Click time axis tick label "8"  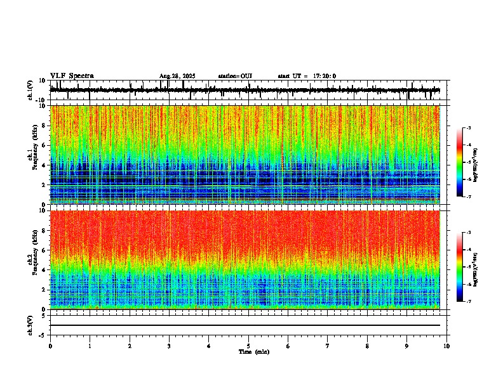367,346
